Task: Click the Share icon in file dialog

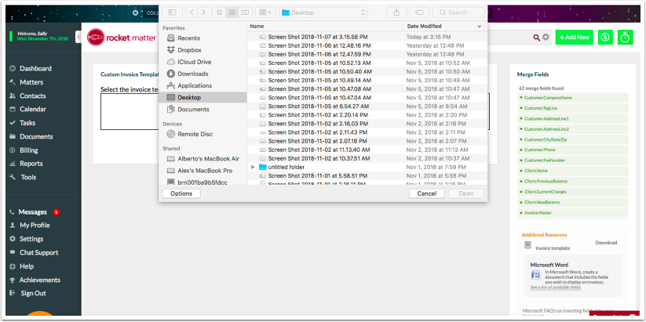Action: coord(396,13)
